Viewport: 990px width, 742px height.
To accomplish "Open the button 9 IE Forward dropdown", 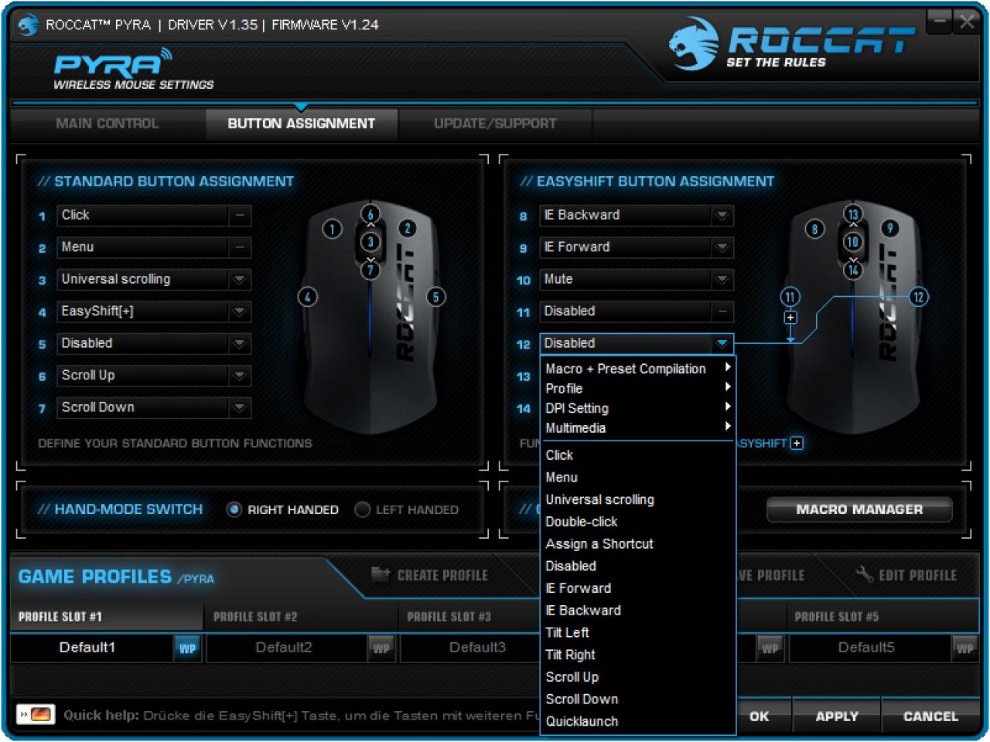I will point(722,247).
